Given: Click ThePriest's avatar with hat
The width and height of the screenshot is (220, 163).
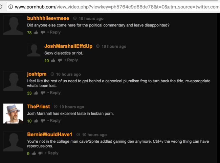Looking at the screenshot, I should 13,114.
